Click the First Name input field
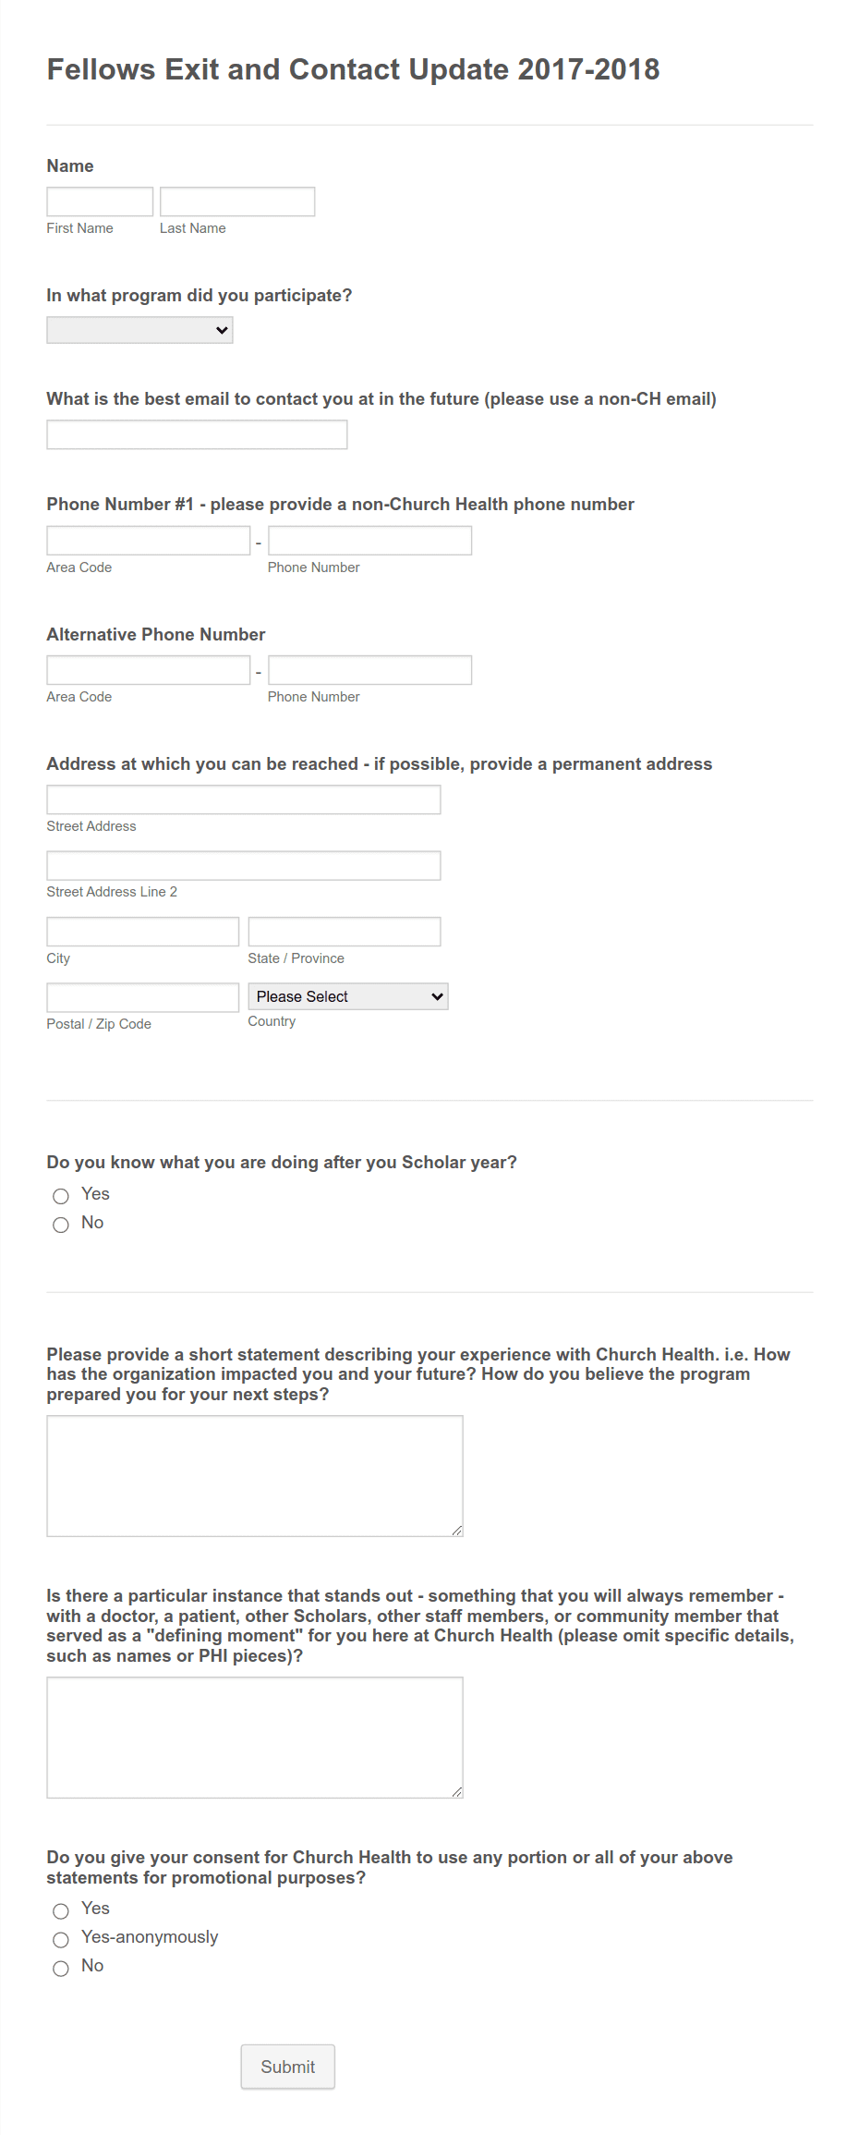The height and width of the screenshot is (2135, 859). click(100, 201)
